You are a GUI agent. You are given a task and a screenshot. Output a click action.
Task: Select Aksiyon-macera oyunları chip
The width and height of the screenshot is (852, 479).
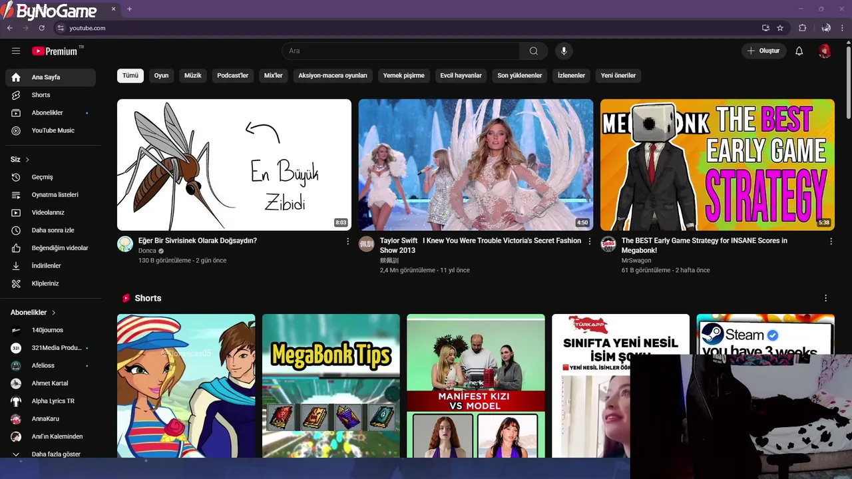(333, 76)
